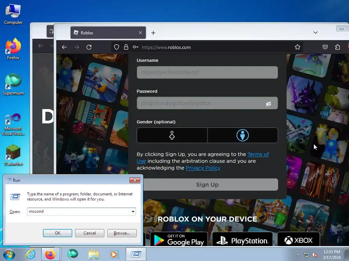Image resolution: width=349 pixels, height=261 pixels.
Task: List all tabs with the chevron
Action: point(315,32)
